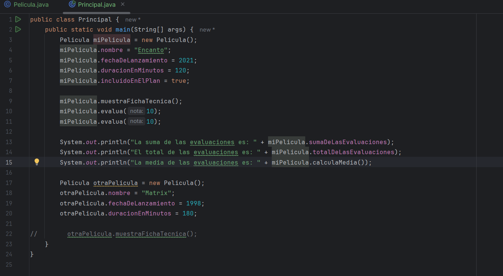The width and height of the screenshot is (503, 276).
Task: Close the Principal.java tab
Action: [x=123, y=4]
